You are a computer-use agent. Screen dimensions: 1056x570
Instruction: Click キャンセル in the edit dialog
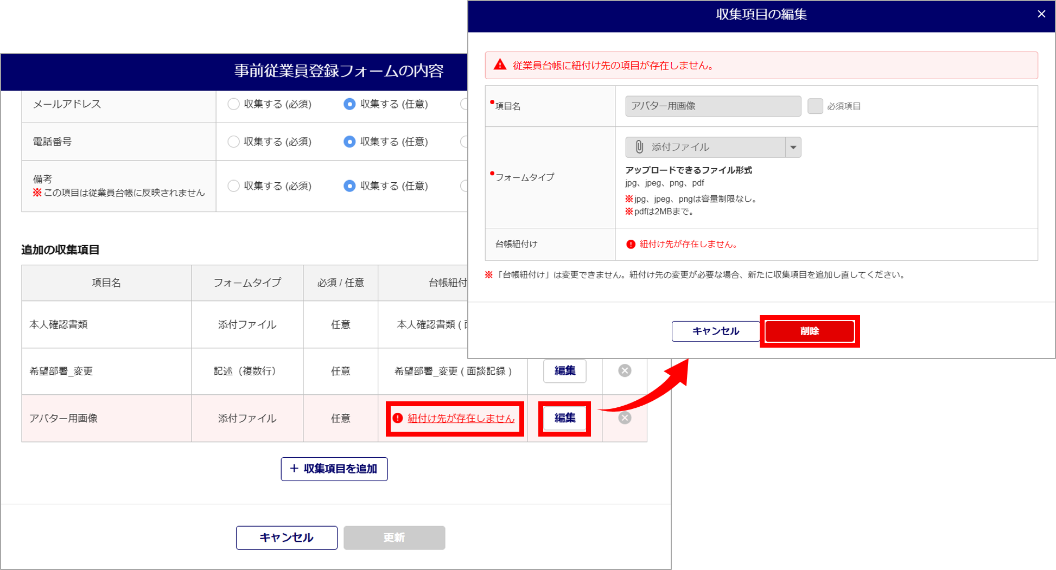coord(715,331)
